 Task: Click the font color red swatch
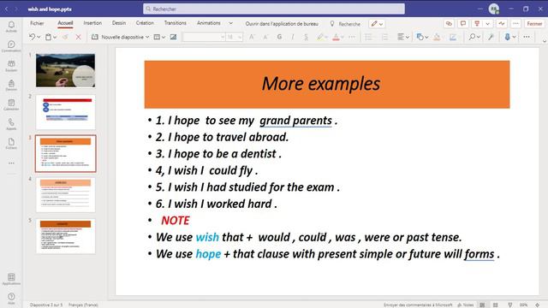point(336,37)
